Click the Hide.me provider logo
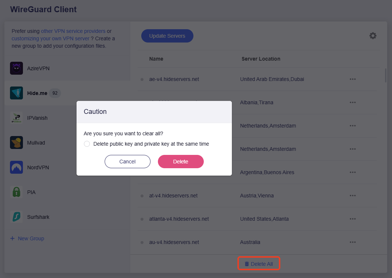Viewport: 392px width, 278px height. click(16, 93)
